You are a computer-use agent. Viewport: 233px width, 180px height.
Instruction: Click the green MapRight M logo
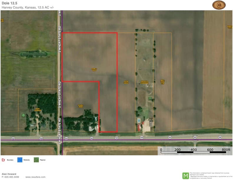(x=186, y=176)
